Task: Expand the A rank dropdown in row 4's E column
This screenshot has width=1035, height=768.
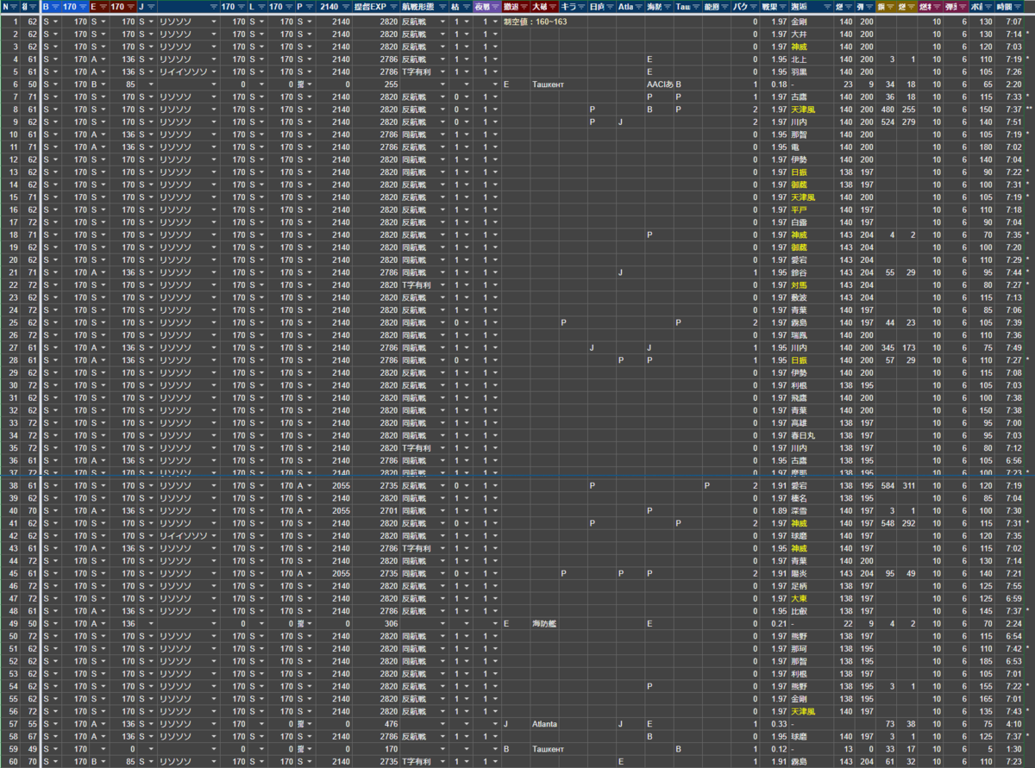Action: point(104,59)
